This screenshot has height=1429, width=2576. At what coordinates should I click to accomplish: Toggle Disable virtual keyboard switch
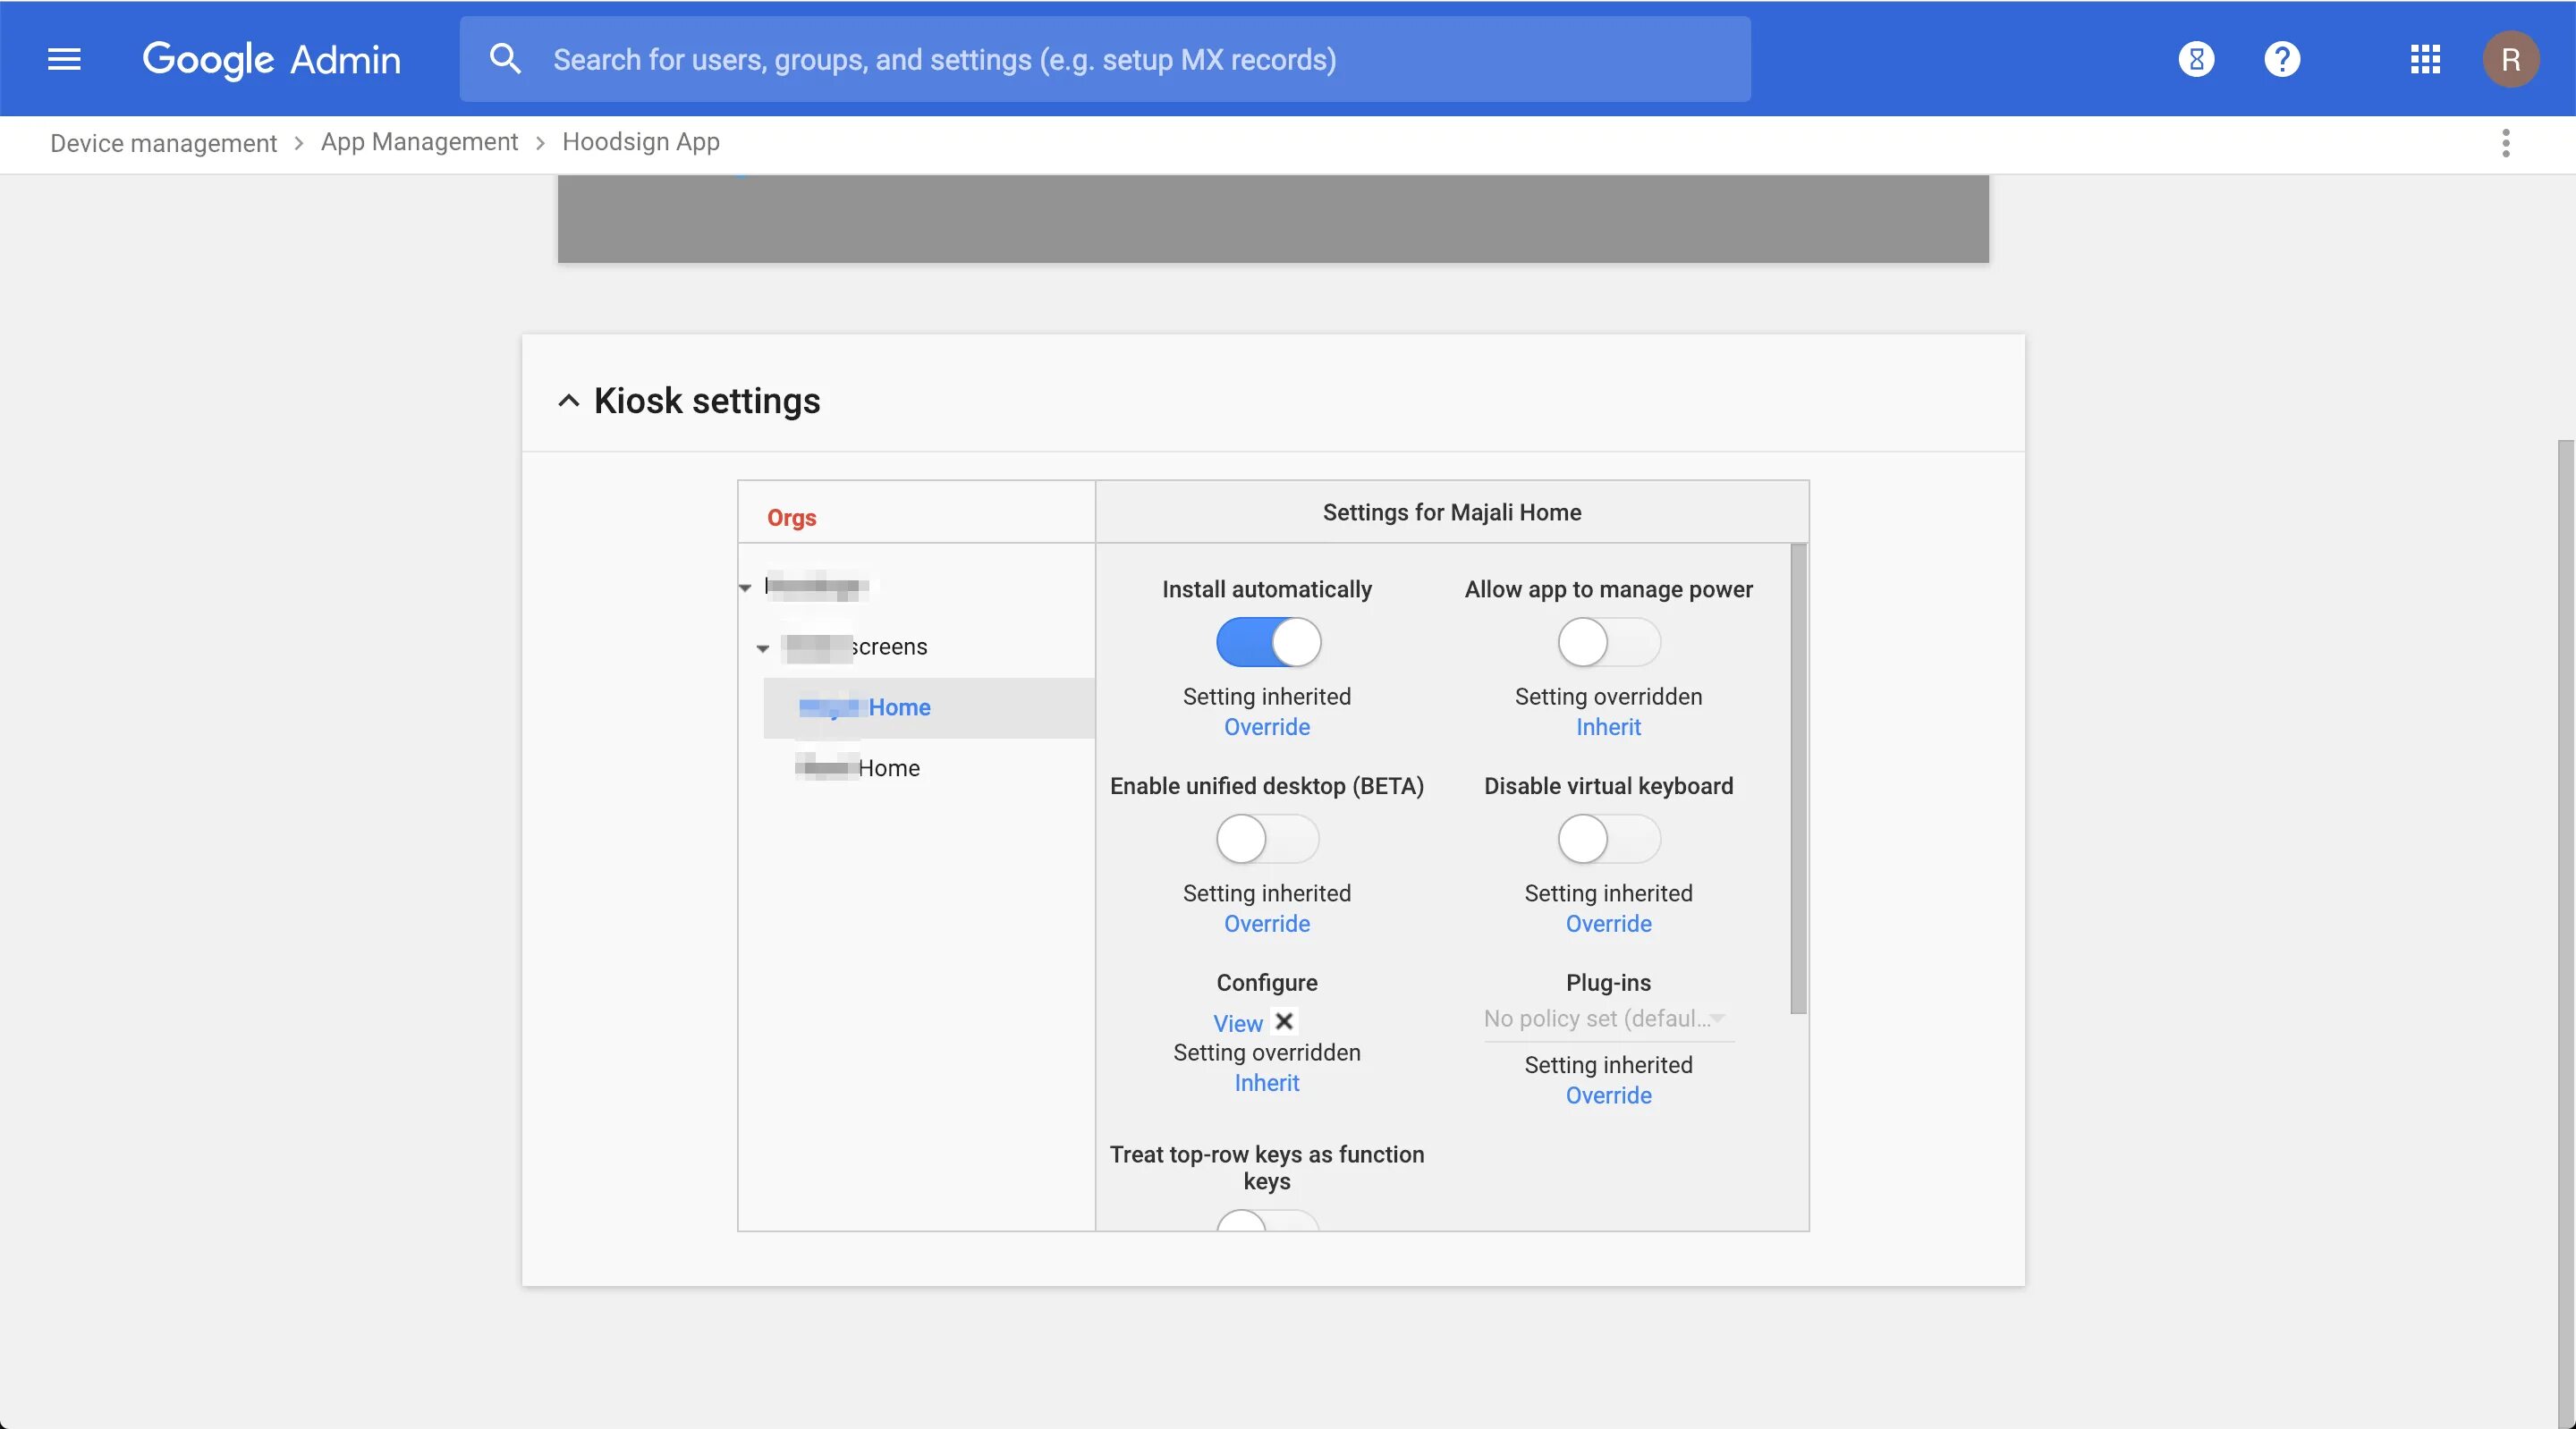[x=1608, y=838]
